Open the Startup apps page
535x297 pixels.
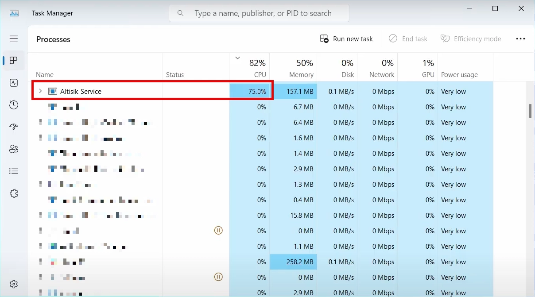tap(14, 127)
